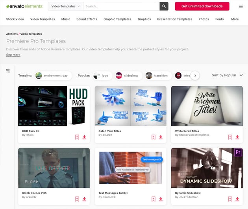This screenshot has width=248, height=209.
Task: Open the White Parchment Titles thumbnail
Action: coord(207,106)
